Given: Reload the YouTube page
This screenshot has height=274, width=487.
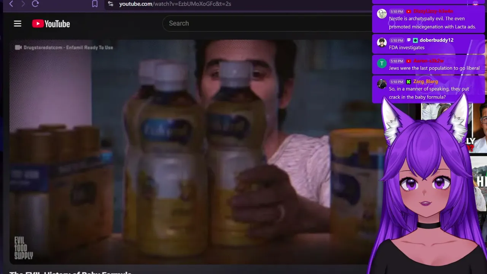Looking at the screenshot, I should coord(35,4).
